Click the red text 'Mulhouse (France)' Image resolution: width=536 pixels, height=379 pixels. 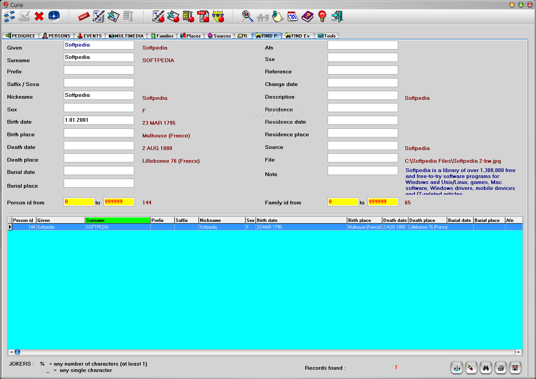tap(166, 136)
